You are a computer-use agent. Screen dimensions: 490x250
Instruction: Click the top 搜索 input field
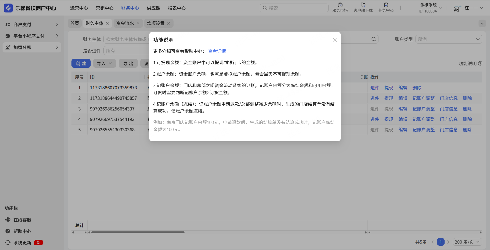click(x=294, y=8)
